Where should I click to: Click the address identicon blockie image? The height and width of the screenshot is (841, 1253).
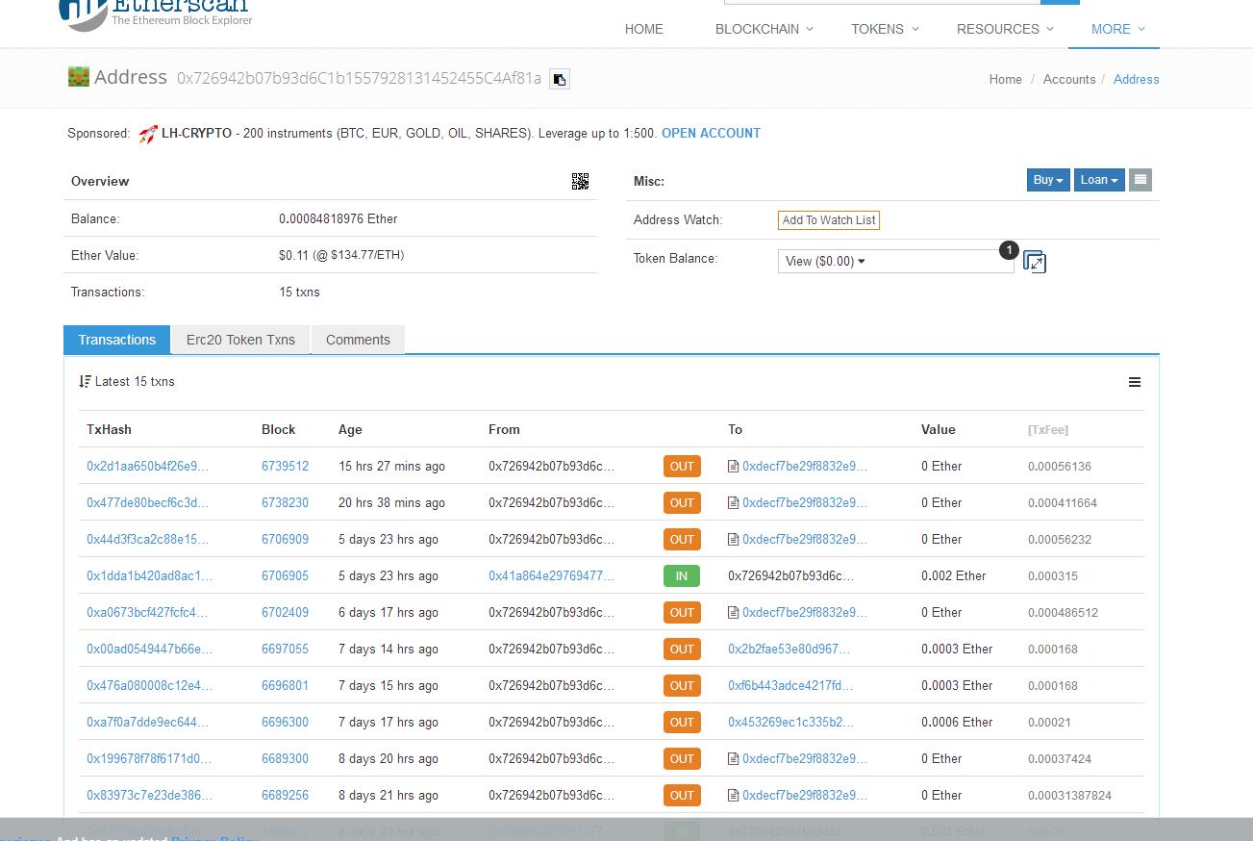(x=79, y=77)
